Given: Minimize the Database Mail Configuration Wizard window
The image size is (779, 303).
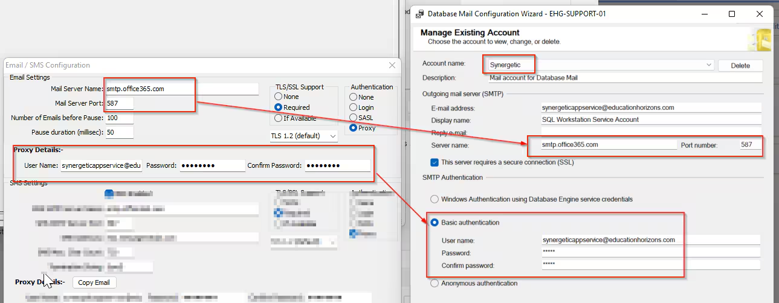Looking at the screenshot, I should [x=704, y=14].
